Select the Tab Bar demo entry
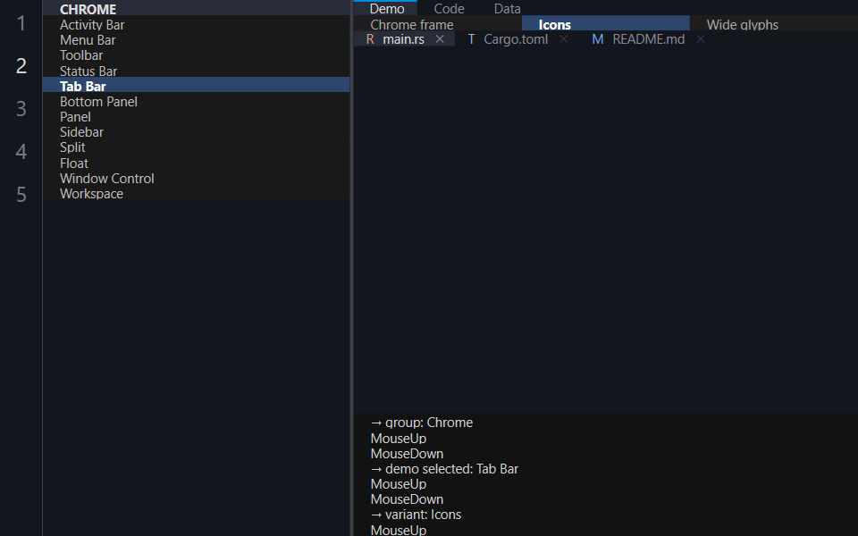The width and height of the screenshot is (858, 536). (196, 86)
